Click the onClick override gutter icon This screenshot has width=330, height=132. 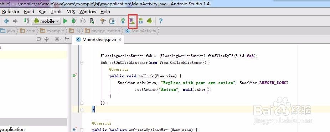pos(75,76)
